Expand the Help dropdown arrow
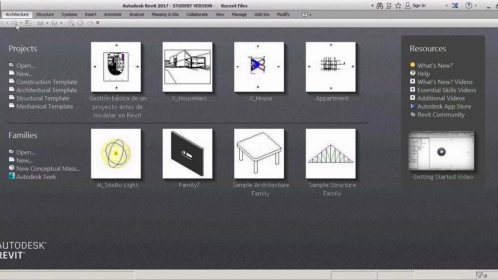498x280 pixels. [x=475, y=5]
